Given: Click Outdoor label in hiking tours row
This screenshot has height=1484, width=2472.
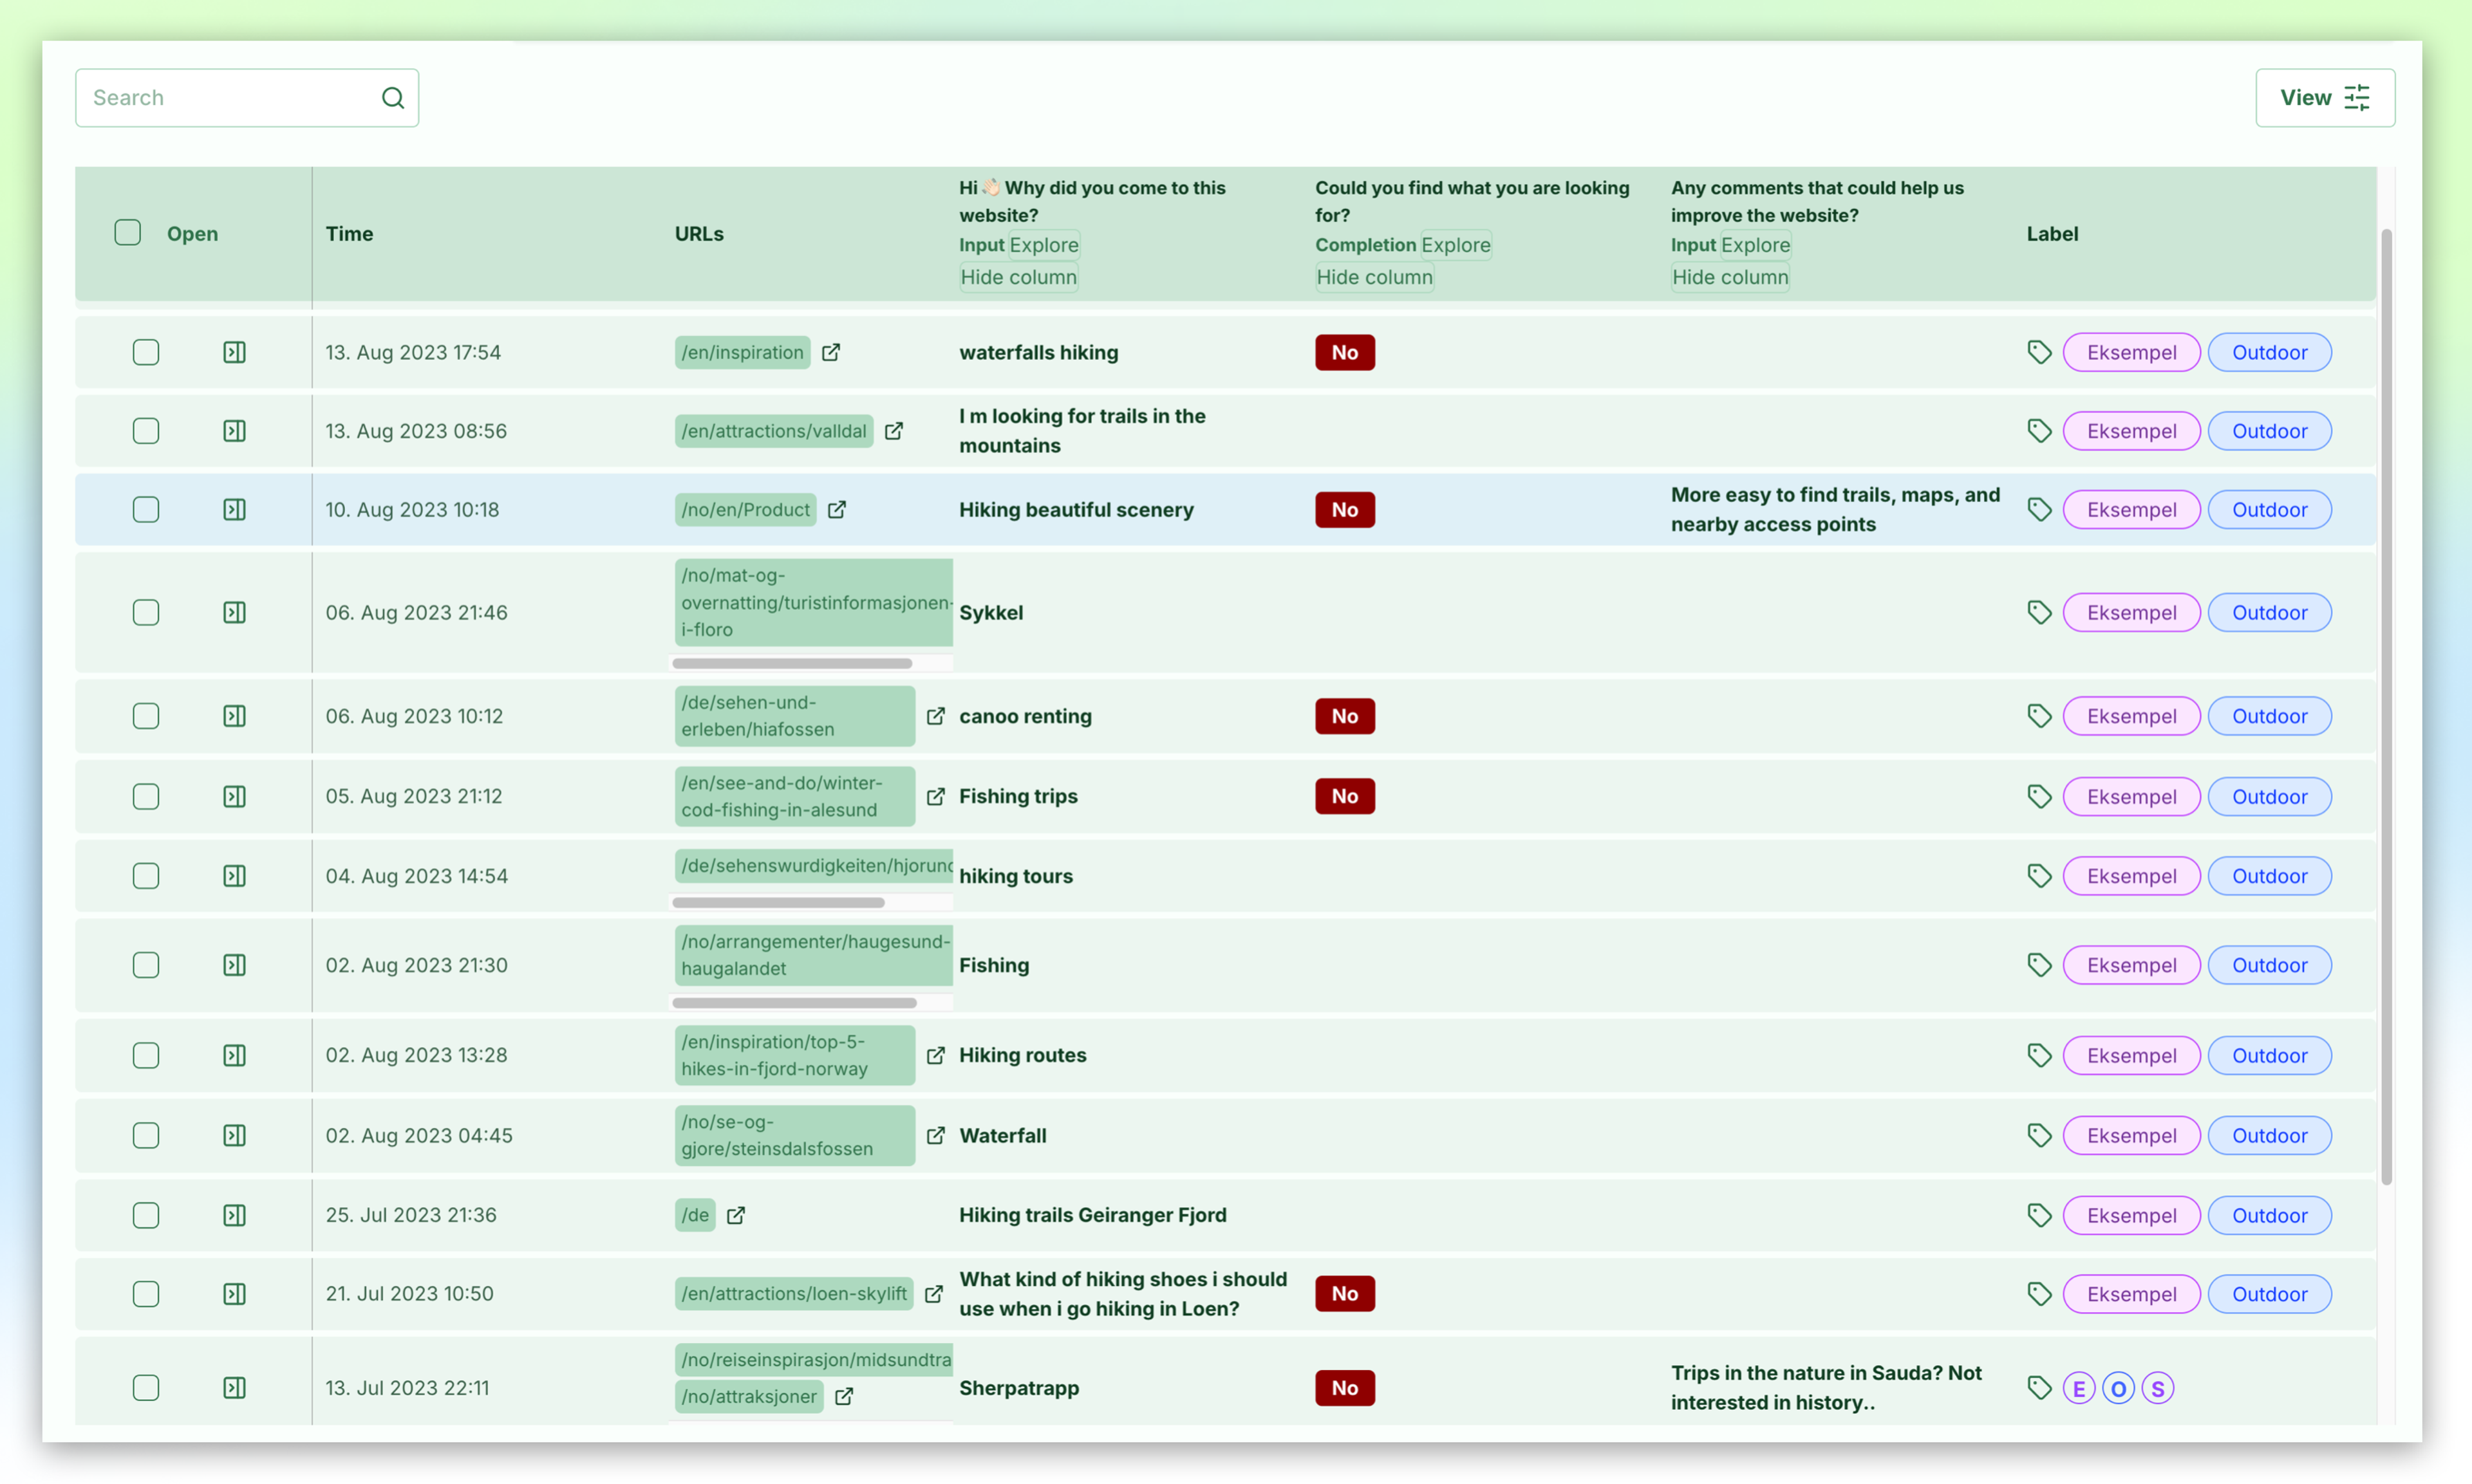Looking at the screenshot, I should [2269, 876].
